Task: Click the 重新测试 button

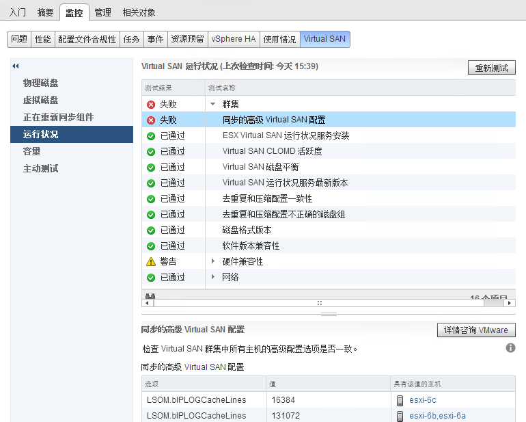Action: click(491, 68)
